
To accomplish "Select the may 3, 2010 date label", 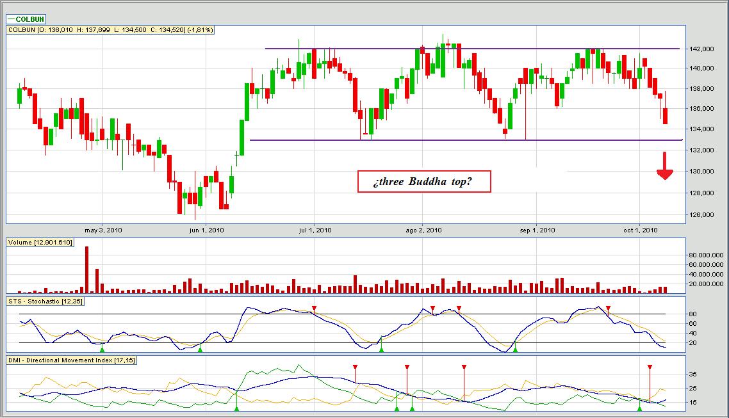I will (x=103, y=230).
